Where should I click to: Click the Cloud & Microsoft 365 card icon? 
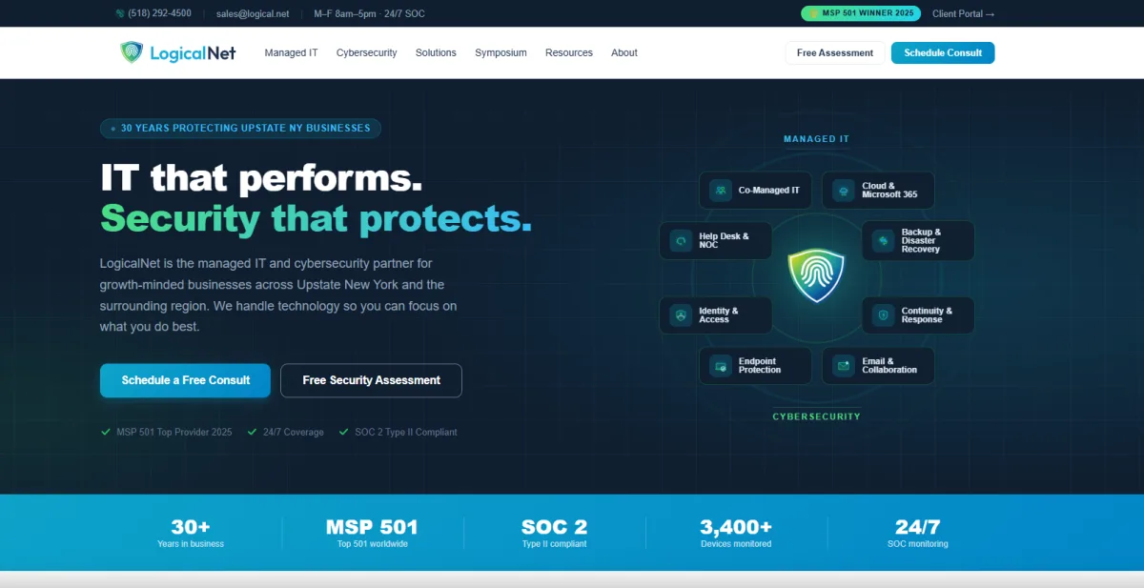point(844,190)
